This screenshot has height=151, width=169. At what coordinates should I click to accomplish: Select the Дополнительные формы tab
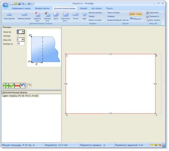(x=65, y=8)
